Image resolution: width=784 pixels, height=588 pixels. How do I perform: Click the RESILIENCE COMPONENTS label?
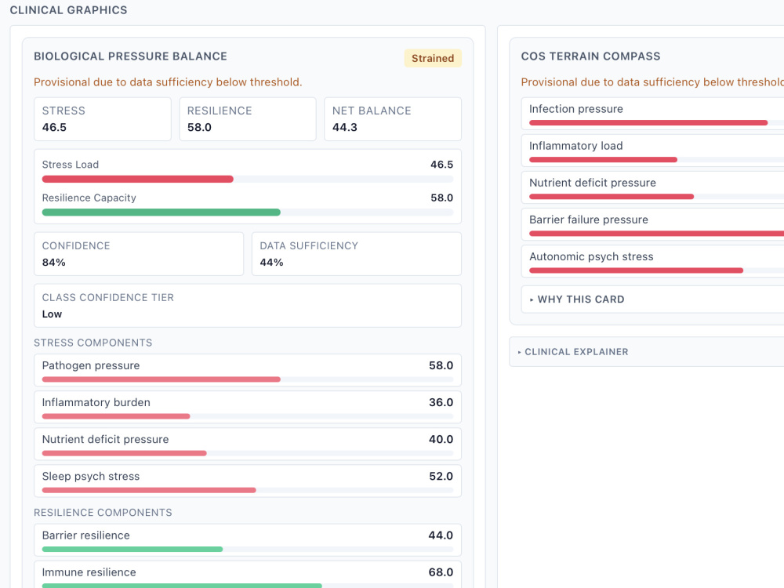click(x=103, y=513)
